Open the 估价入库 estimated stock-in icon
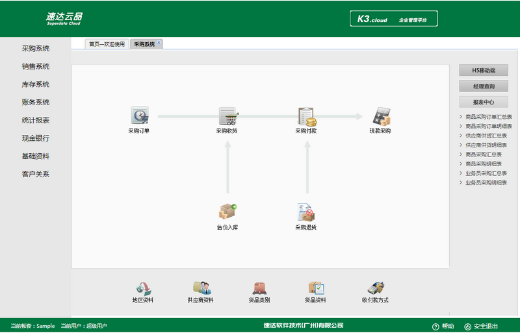 pos(227,212)
